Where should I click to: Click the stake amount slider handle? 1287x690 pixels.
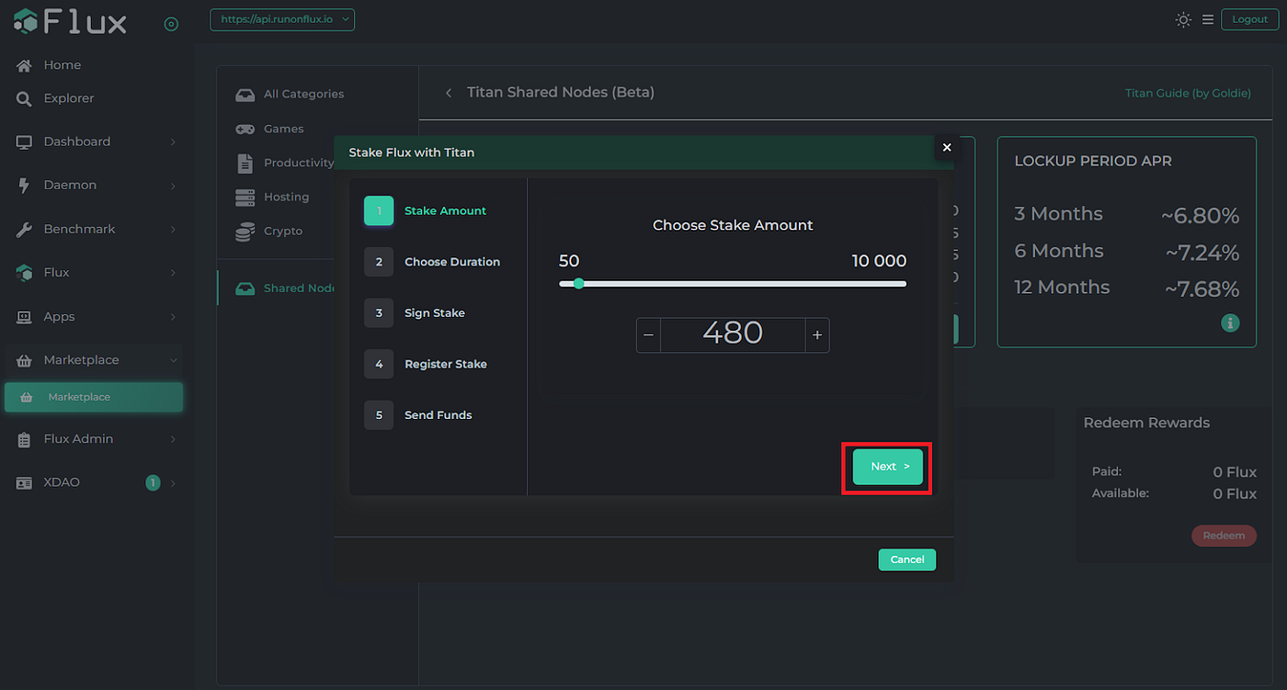(578, 283)
